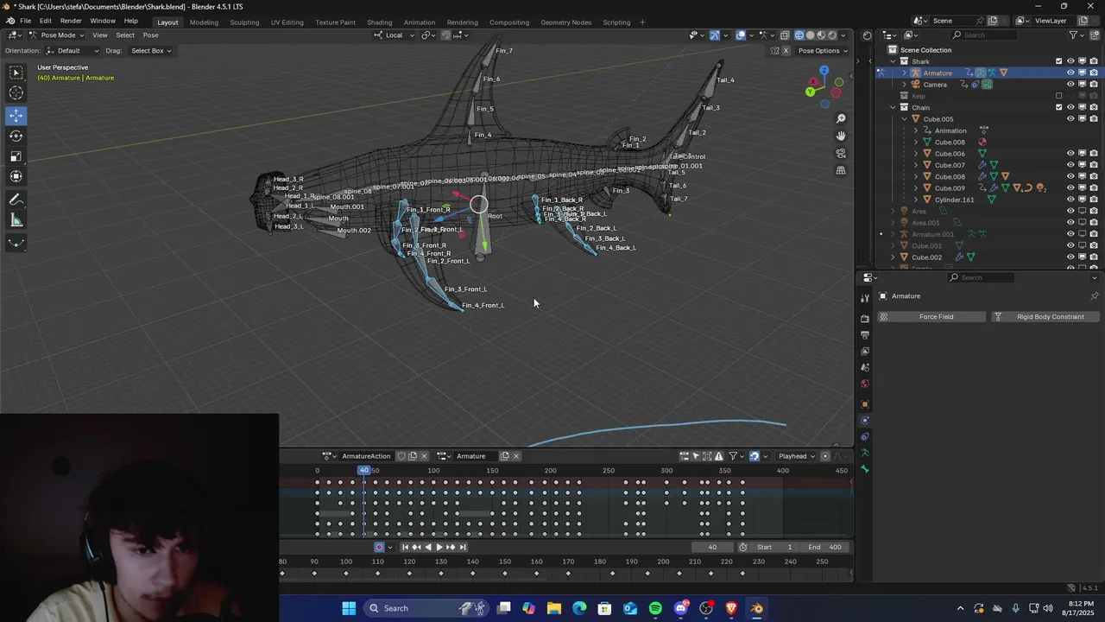
Task: Toggle Shark collection exclude checkbox
Action: pyautogui.click(x=1058, y=61)
